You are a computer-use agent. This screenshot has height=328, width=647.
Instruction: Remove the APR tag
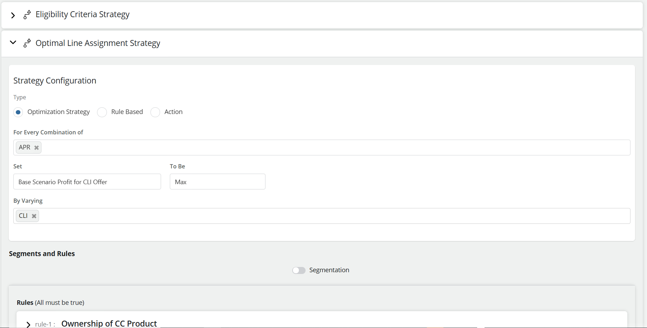pos(37,148)
